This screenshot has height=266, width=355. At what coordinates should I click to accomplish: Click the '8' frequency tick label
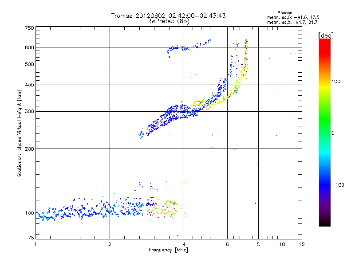(258, 244)
